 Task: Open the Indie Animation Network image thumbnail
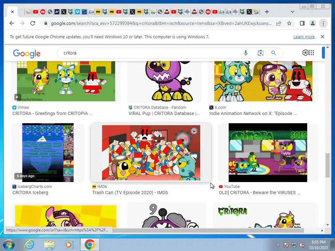coord(263,81)
